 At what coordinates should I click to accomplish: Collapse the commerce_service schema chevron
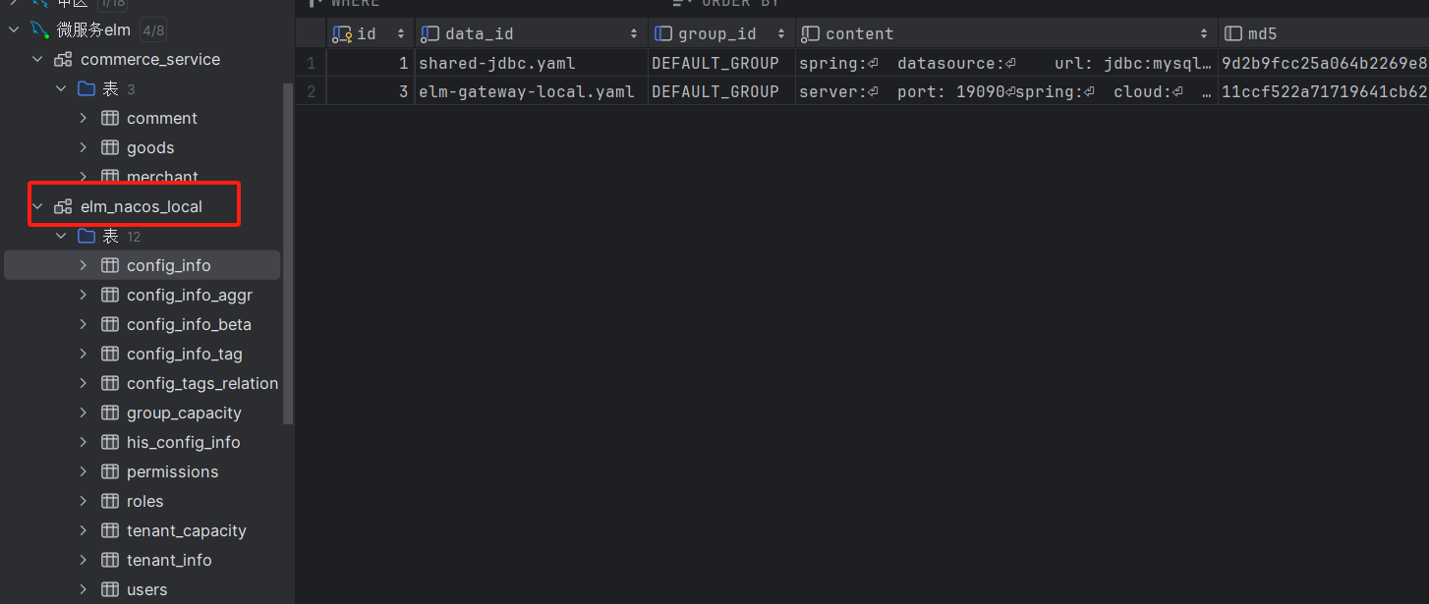(x=37, y=59)
